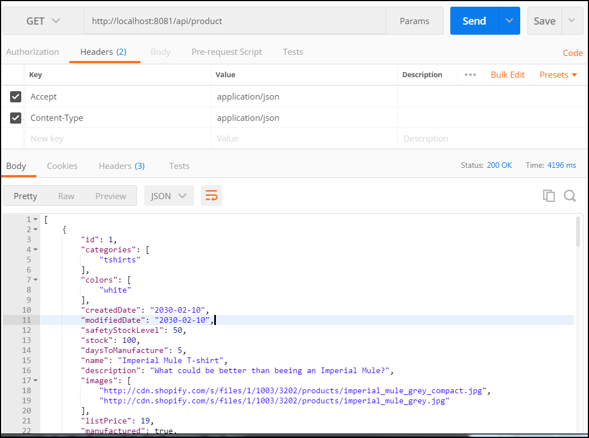Open the Presets dropdown
Viewport: 589px width, 438px height.
(558, 74)
